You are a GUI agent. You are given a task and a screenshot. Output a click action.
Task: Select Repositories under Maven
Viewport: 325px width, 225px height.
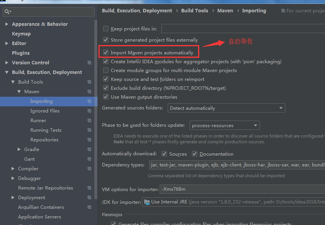coord(44,140)
